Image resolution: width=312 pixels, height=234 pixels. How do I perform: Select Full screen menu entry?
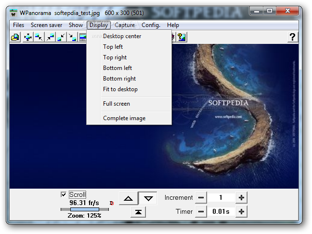click(x=129, y=104)
